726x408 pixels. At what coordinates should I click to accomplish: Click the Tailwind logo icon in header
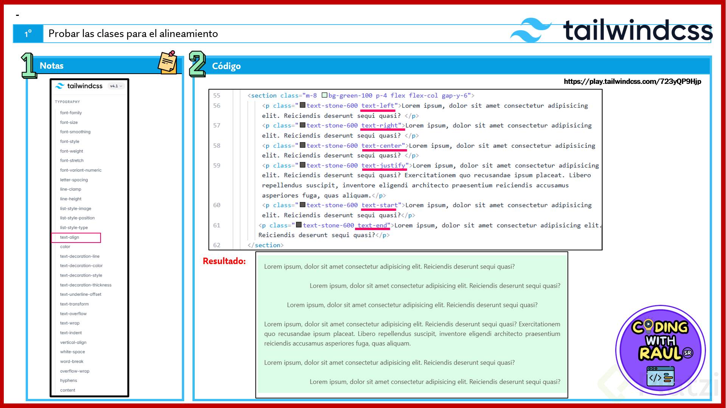531,30
